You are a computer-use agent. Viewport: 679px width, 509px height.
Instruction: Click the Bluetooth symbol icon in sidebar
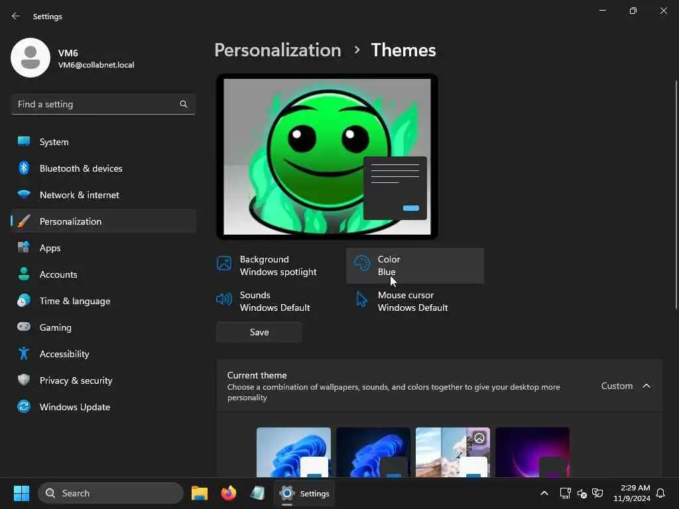coord(24,168)
